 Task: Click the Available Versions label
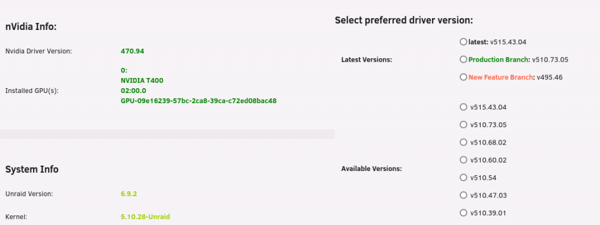click(371, 169)
